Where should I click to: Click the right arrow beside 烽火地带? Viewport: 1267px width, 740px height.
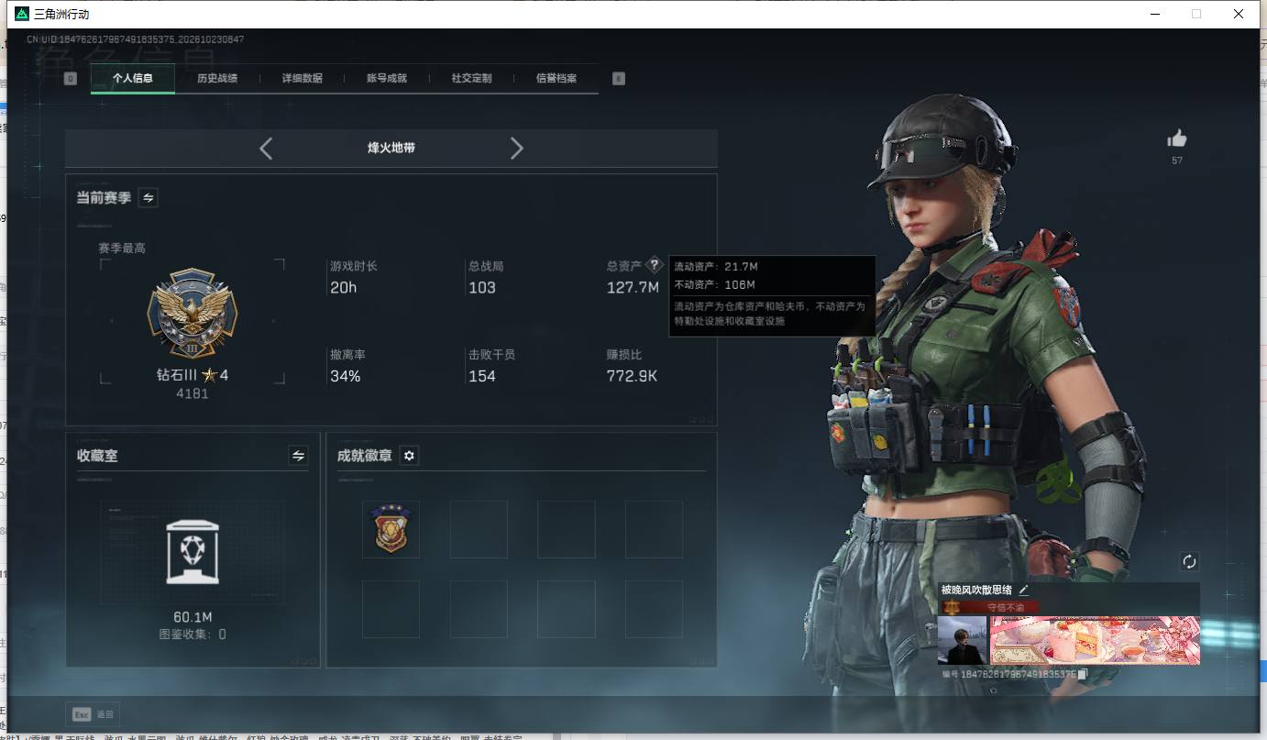(517, 149)
